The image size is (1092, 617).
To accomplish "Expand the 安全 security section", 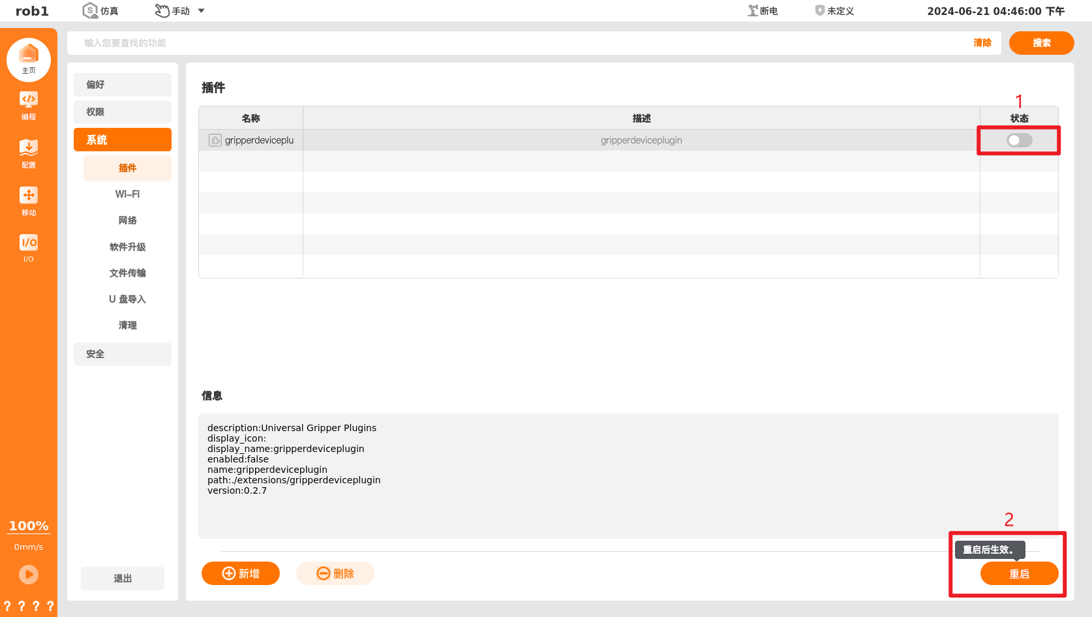I will pyautogui.click(x=123, y=354).
